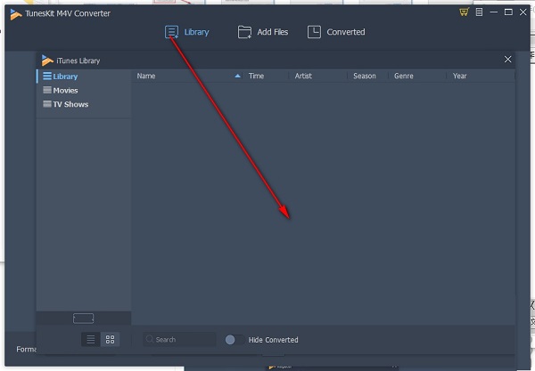This screenshot has width=535, height=371.
Task: Open the Converted history
Action: (x=336, y=32)
